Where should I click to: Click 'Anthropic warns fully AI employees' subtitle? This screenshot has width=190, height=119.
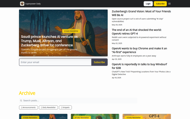pyautogui.click(x=134, y=56)
